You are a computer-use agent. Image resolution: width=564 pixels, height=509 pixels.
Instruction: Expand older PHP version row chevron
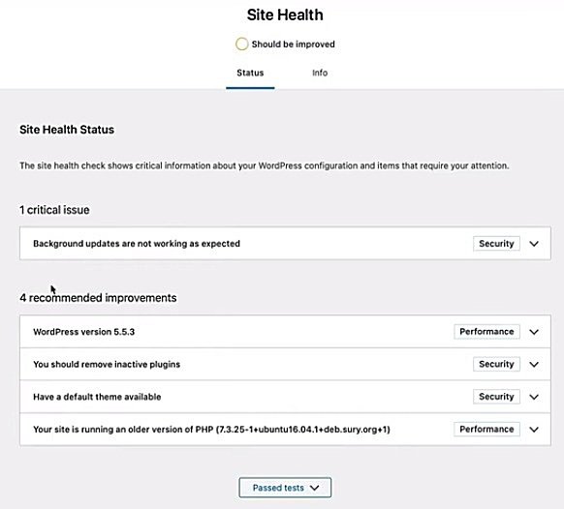(534, 430)
